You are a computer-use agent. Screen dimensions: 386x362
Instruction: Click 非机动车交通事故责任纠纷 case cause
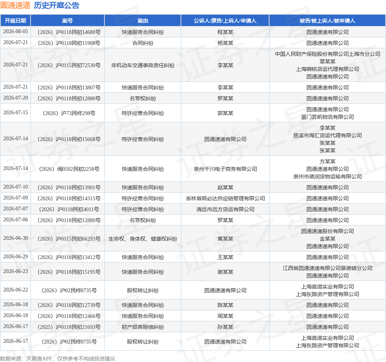pyautogui.click(x=143, y=66)
